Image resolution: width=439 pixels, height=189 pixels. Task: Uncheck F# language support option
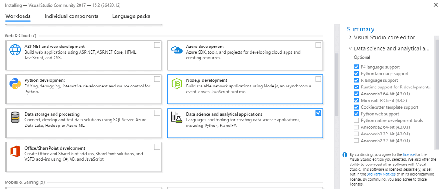(x=356, y=67)
